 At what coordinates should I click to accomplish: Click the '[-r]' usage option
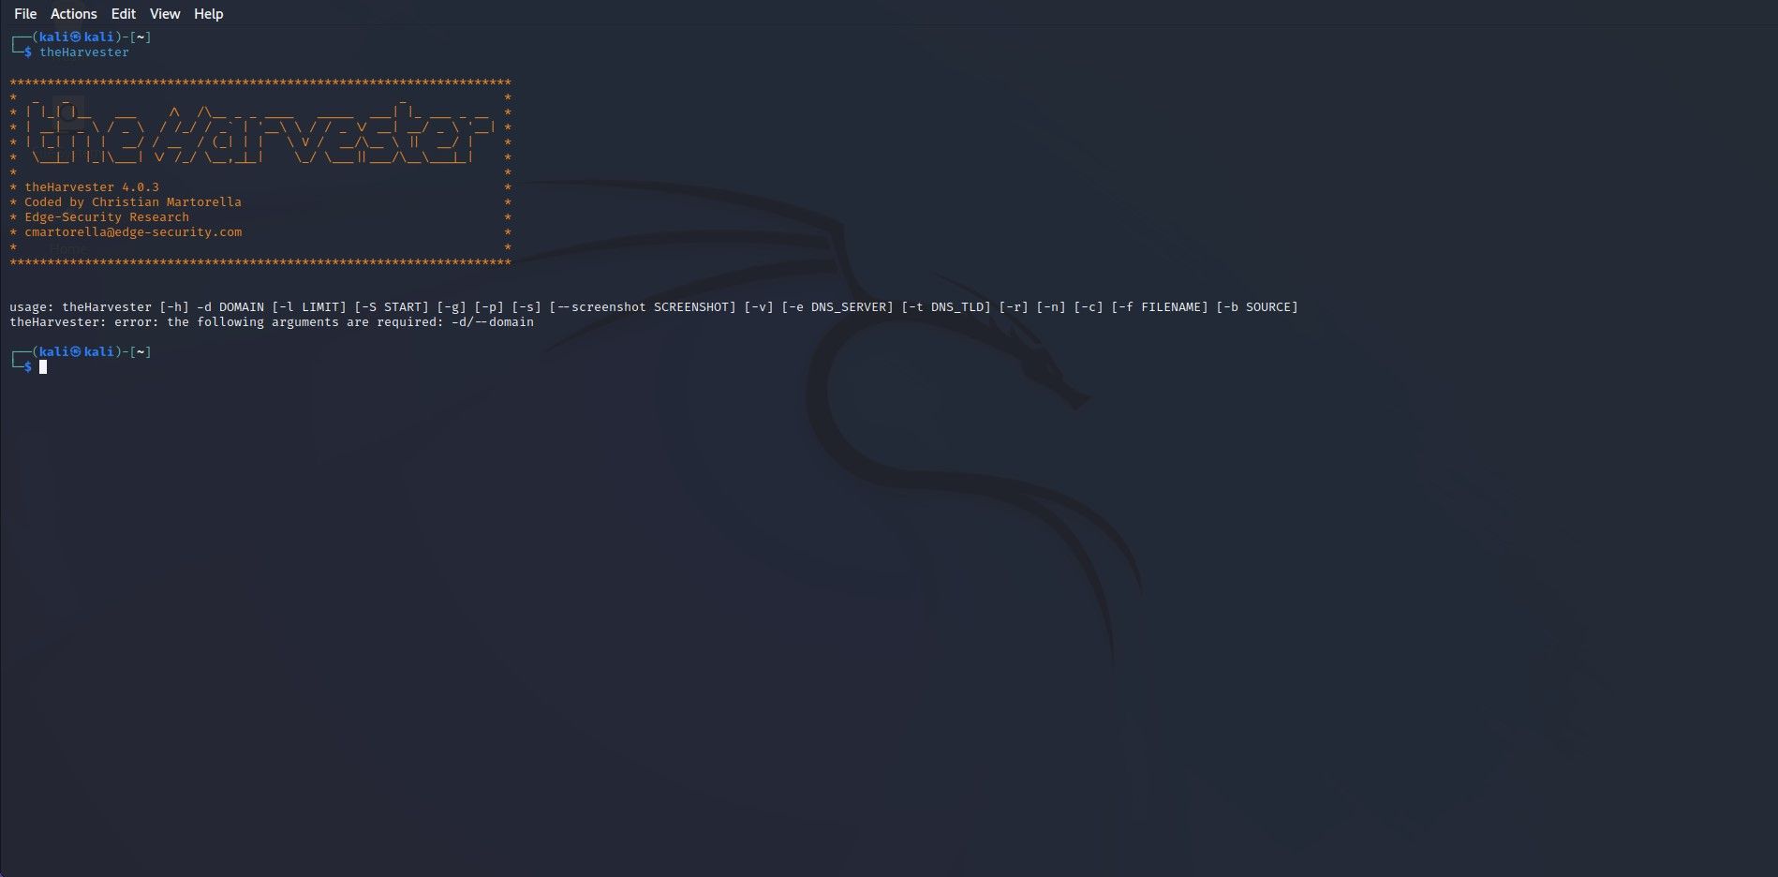[1014, 307]
